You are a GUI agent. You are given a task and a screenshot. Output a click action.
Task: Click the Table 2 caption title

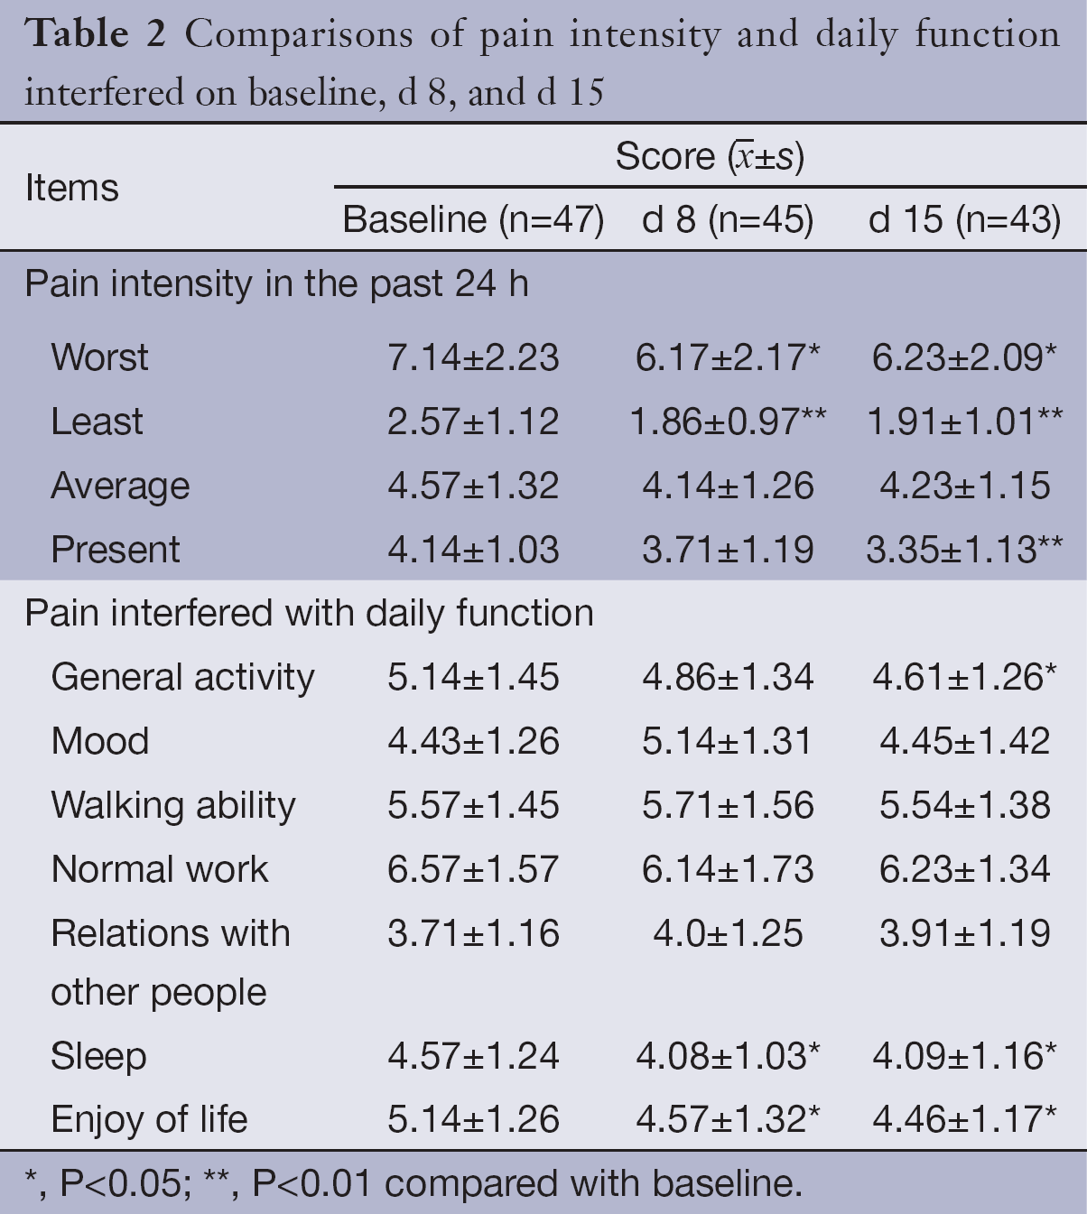pyautogui.click(x=542, y=63)
